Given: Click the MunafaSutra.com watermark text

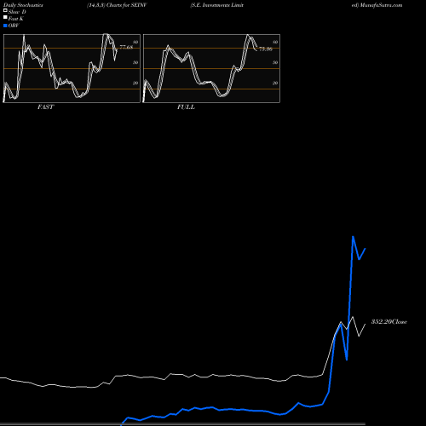Looking at the screenshot, I should point(381,5).
